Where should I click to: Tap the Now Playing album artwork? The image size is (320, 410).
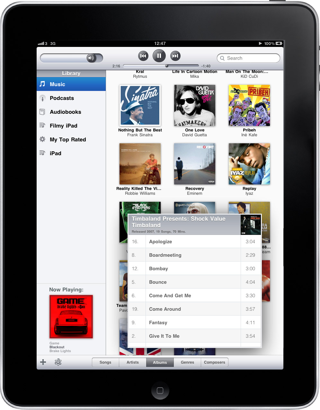click(71, 316)
